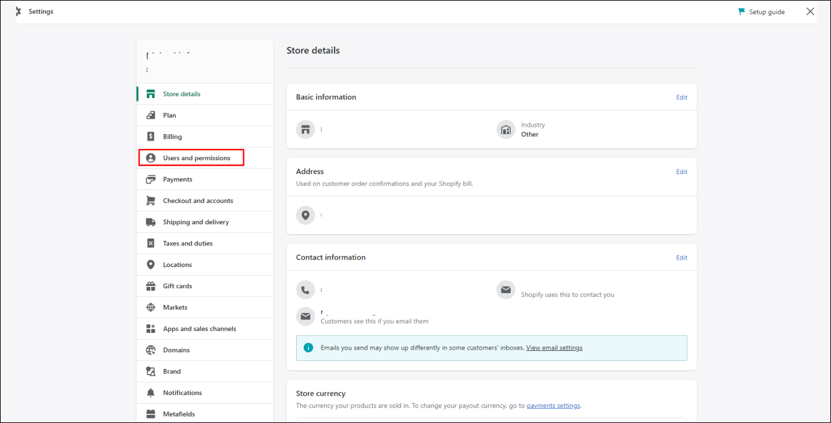Click the Payments card icon
831x423 pixels.
(x=151, y=180)
